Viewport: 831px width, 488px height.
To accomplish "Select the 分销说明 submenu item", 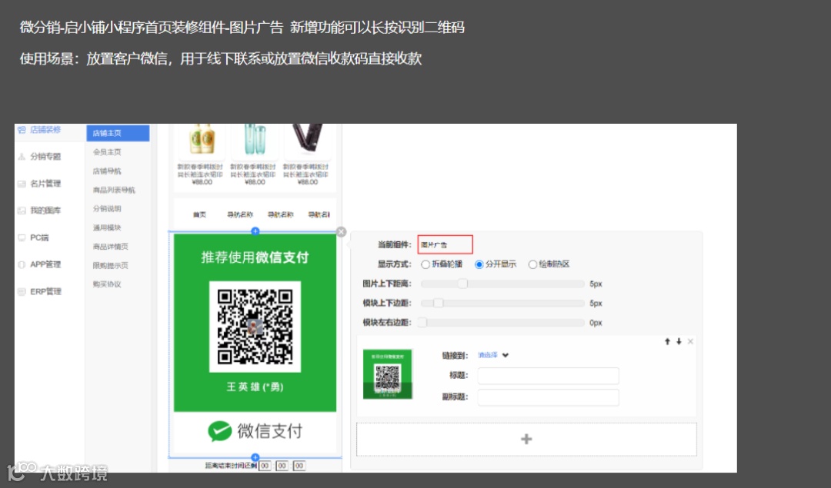I will (107, 208).
